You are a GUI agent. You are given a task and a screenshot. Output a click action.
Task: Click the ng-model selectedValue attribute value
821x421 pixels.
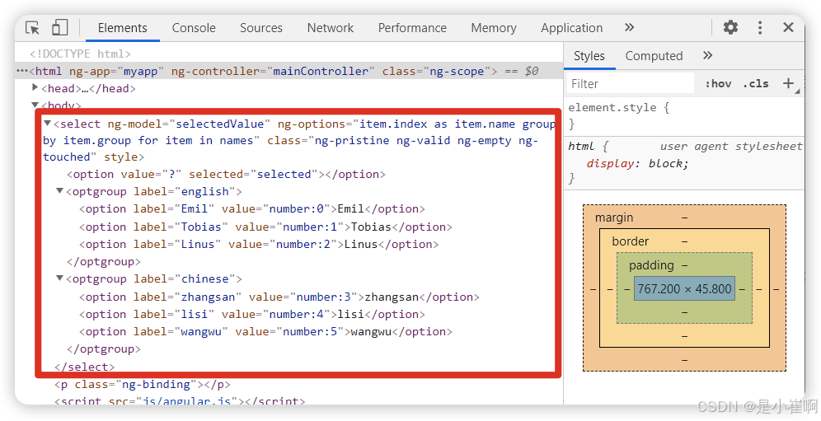(220, 124)
